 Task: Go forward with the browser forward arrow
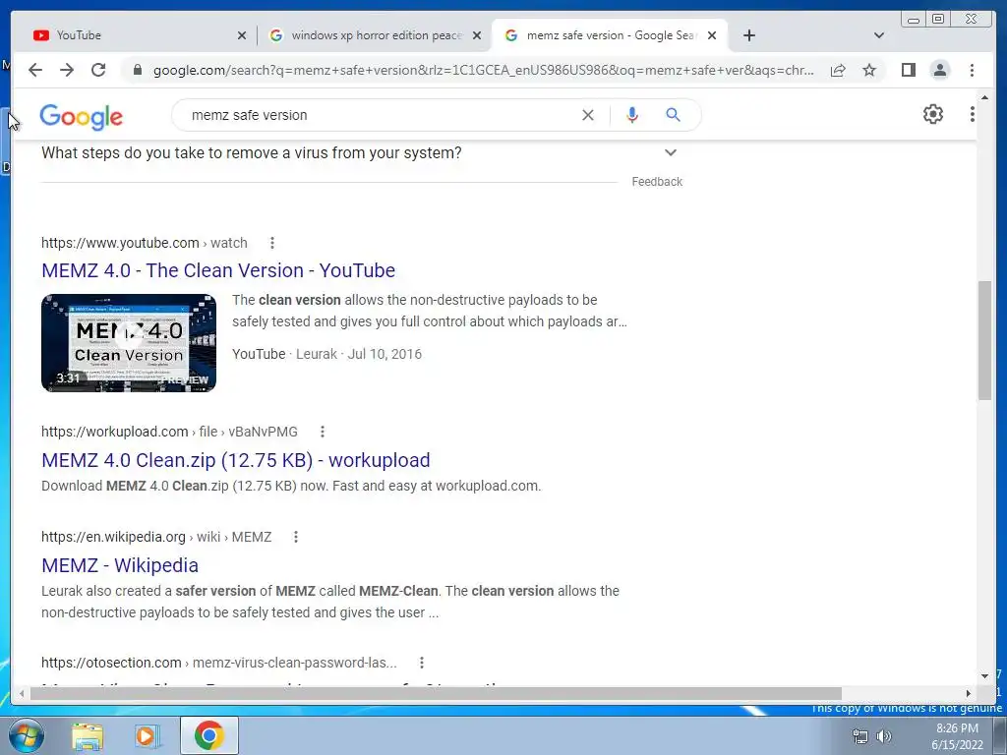point(67,70)
